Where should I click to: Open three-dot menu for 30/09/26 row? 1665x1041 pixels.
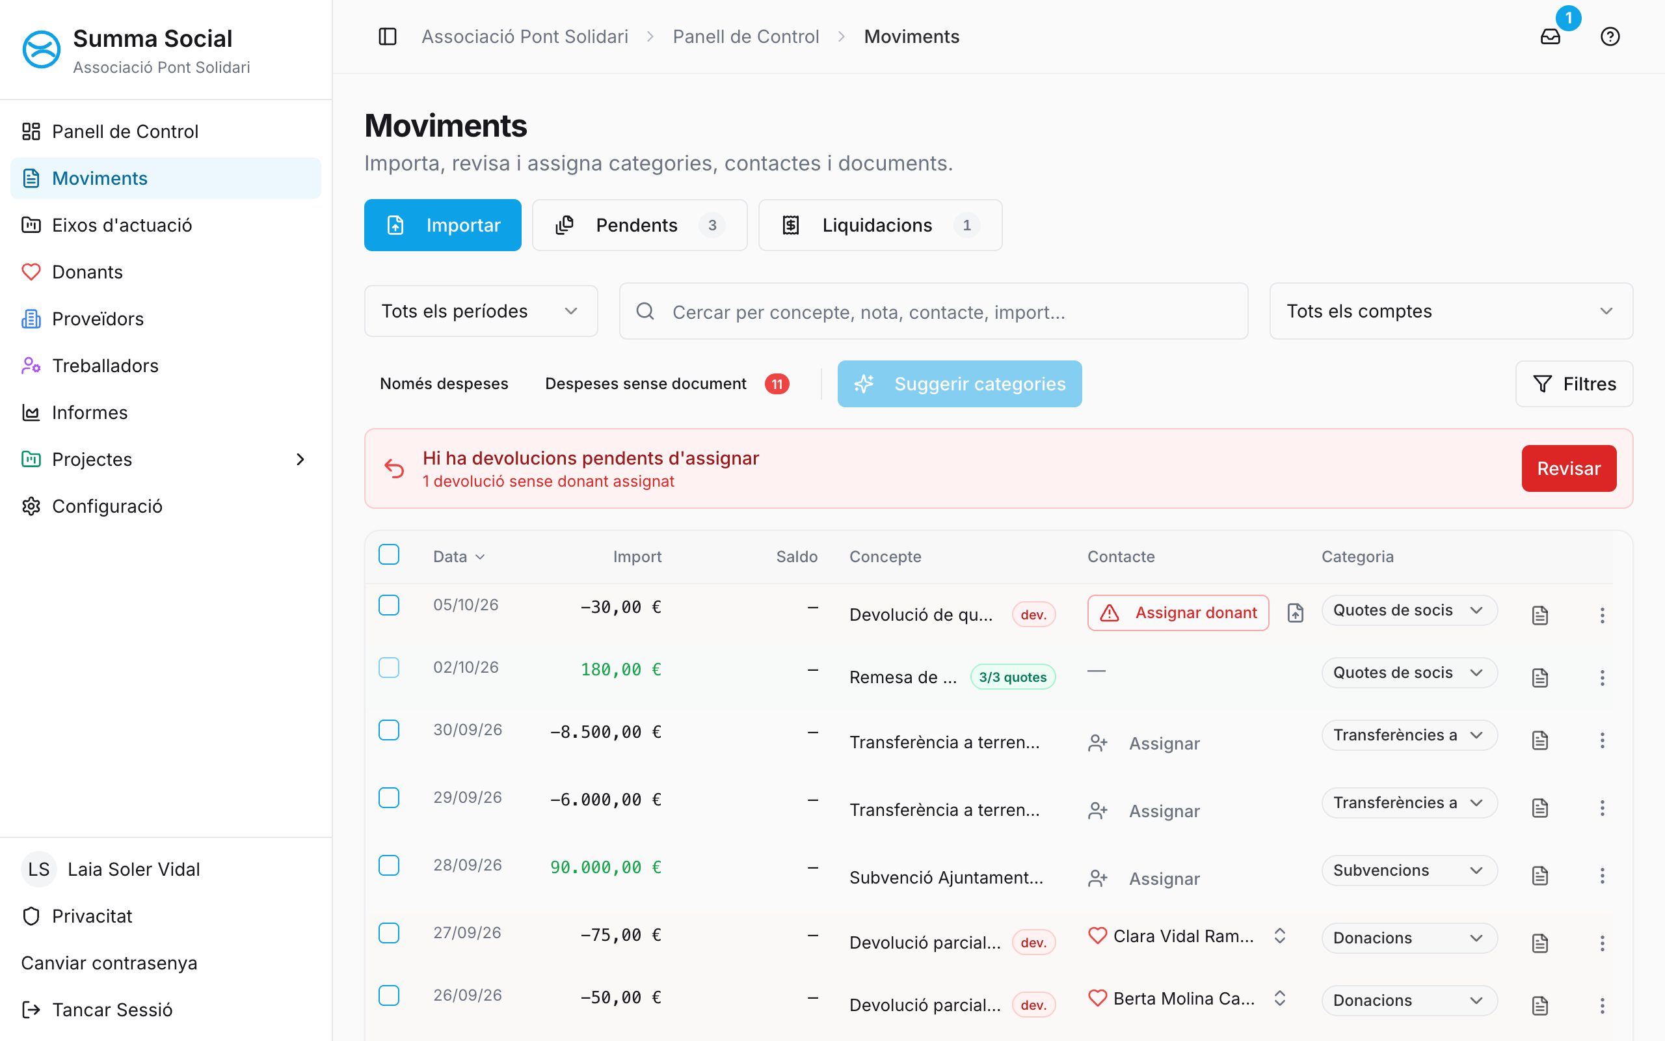coord(1603,740)
